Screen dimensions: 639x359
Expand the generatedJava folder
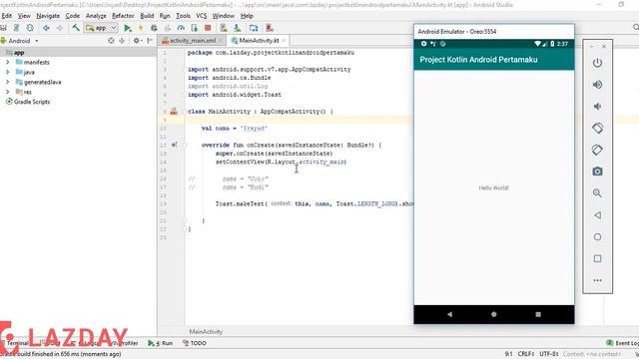click(x=7, y=82)
